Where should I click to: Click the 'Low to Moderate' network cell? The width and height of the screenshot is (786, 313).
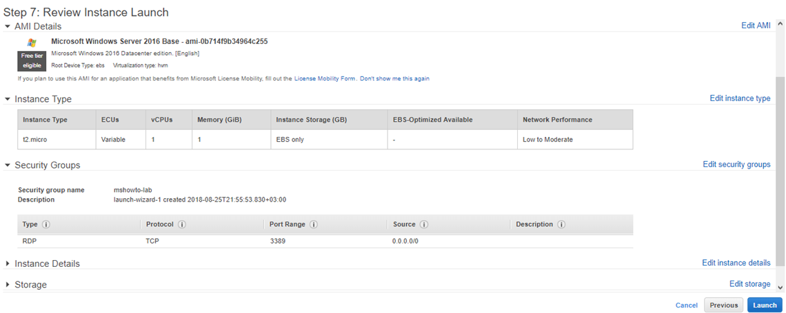click(575, 140)
